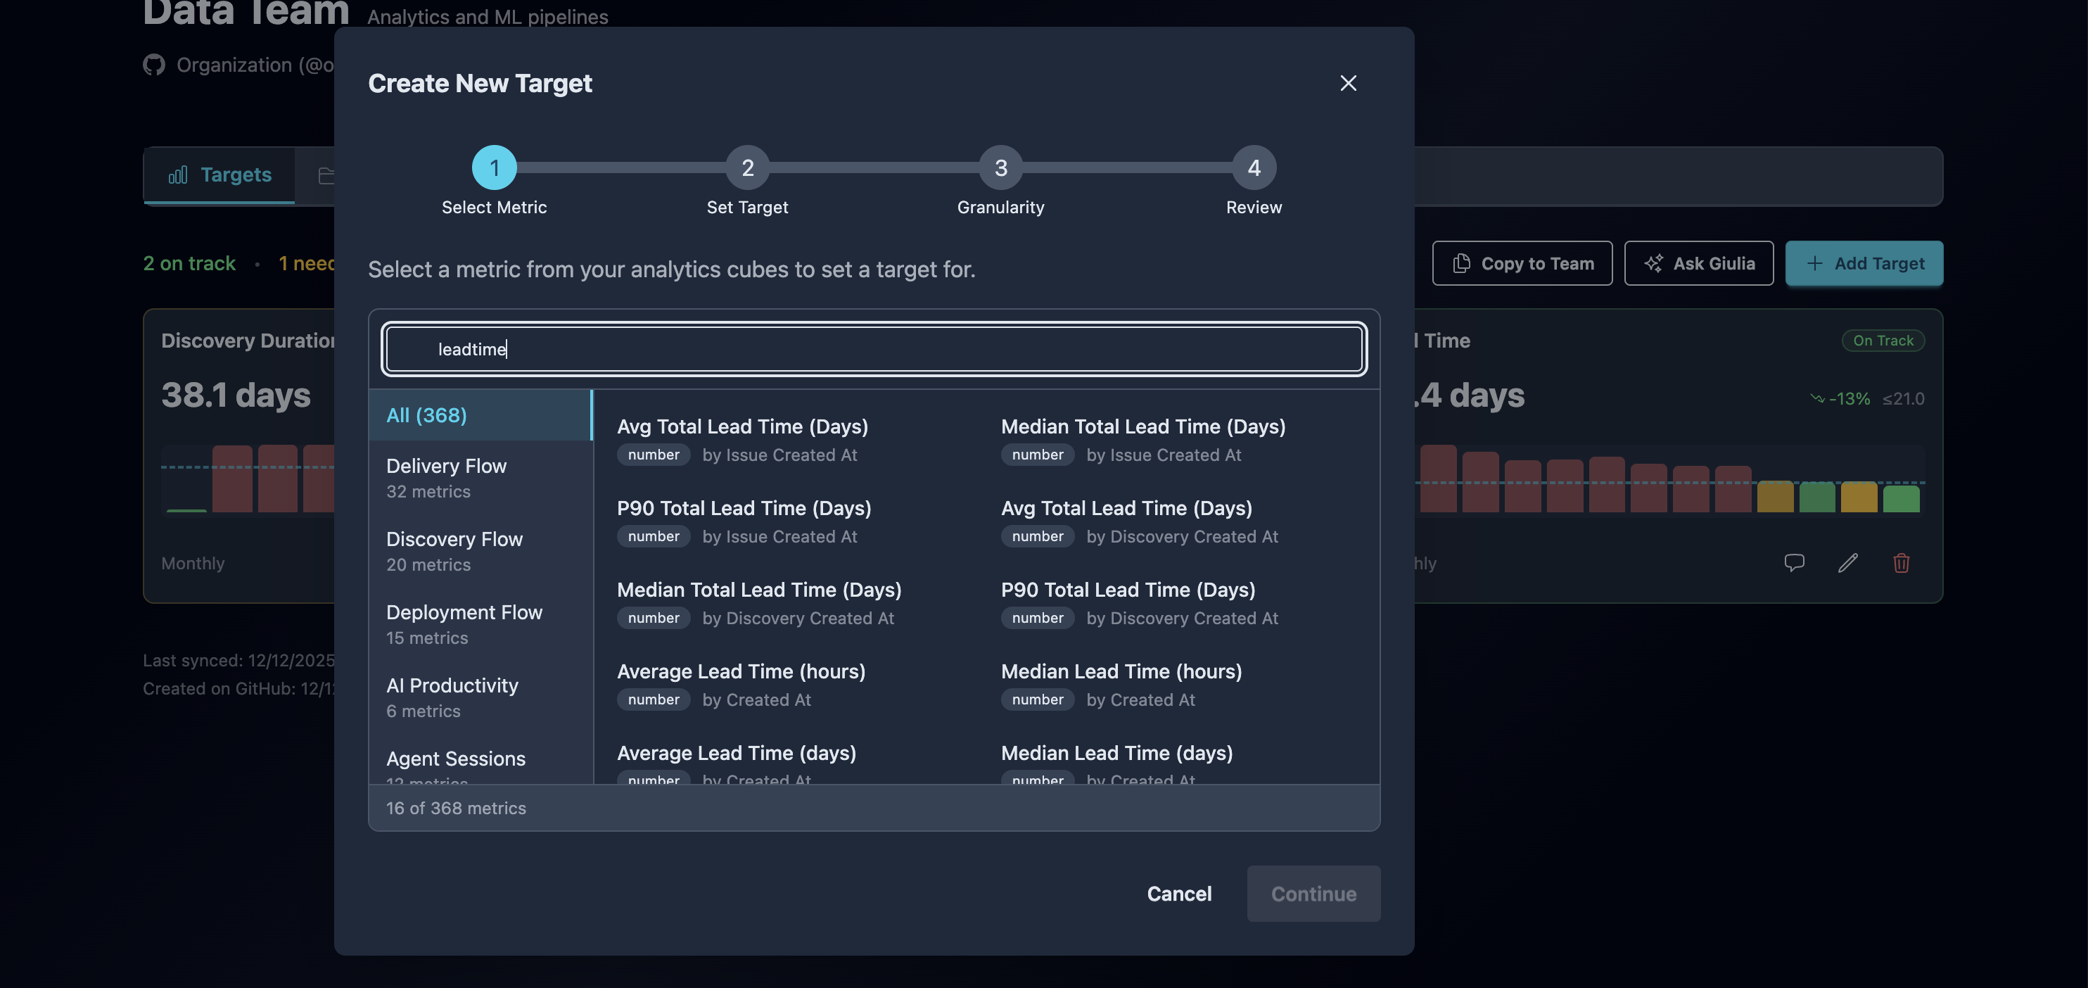Click the GitHub organization icon
The width and height of the screenshot is (2088, 988).
click(x=154, y=64)
